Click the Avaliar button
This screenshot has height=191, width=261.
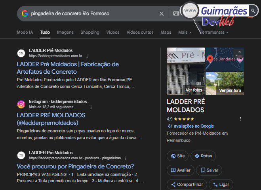pos(181,170)
